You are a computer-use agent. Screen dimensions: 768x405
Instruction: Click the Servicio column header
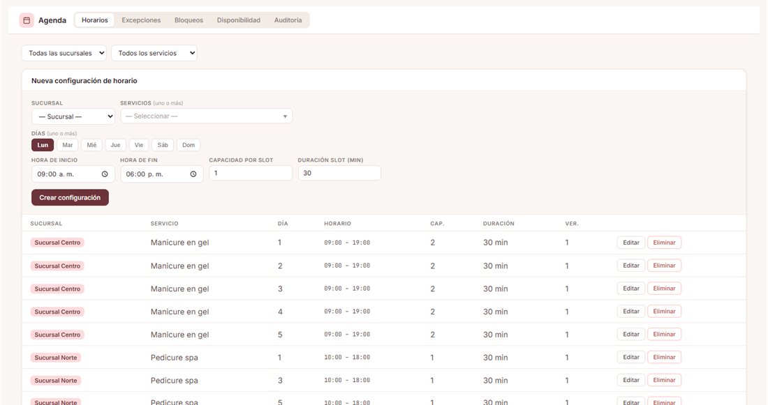(165, 224)
